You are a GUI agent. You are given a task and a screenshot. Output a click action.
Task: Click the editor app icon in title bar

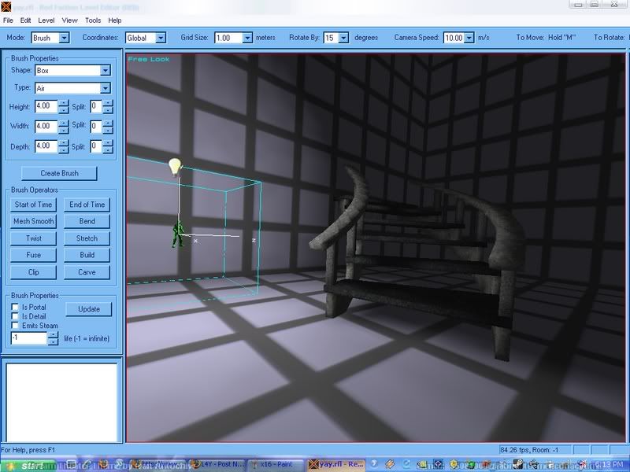pos(6,6)
